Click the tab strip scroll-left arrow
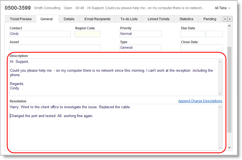The height and width of the screenshot is (160, 242). coord(225,19)
